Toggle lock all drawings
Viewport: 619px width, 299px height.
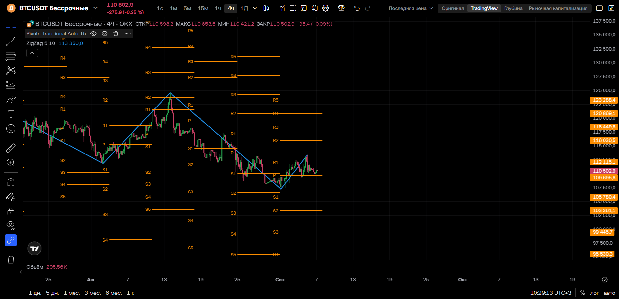point(11,211)
